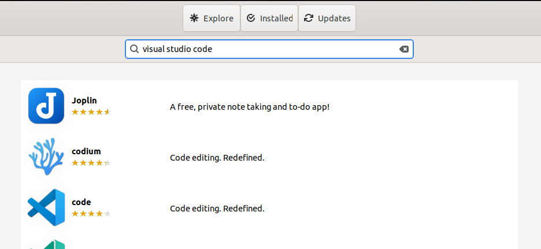
Task: Click the codium coral logo icon
Action: click(46, 157)
